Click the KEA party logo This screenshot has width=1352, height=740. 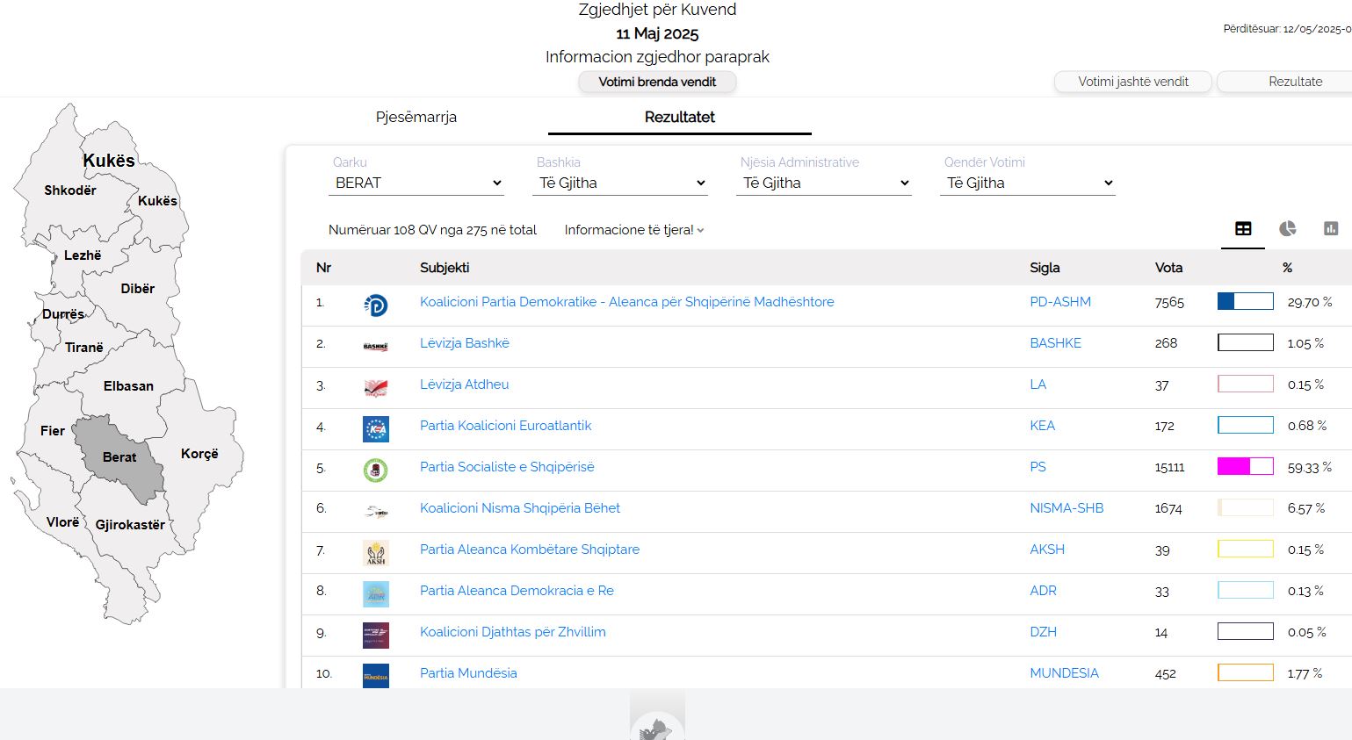pyautogui.click(x=375, y=429)
